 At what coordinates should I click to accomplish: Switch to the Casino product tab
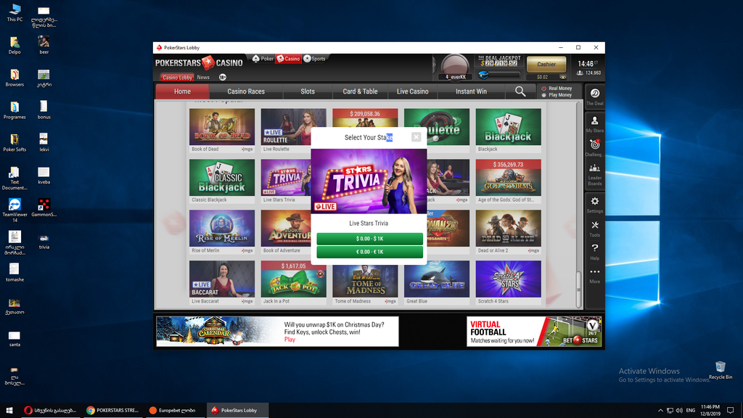click(x=289, y=59)
